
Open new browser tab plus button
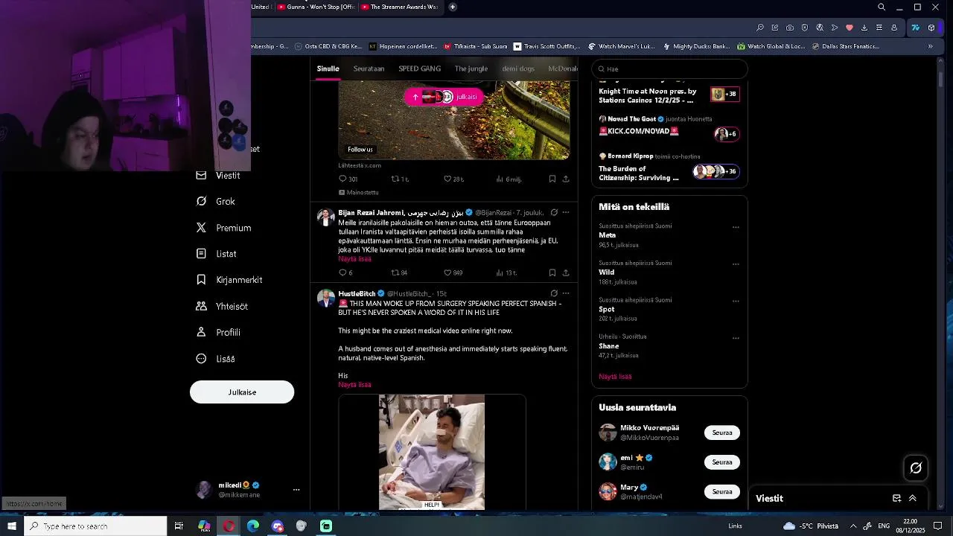[453, 7]
